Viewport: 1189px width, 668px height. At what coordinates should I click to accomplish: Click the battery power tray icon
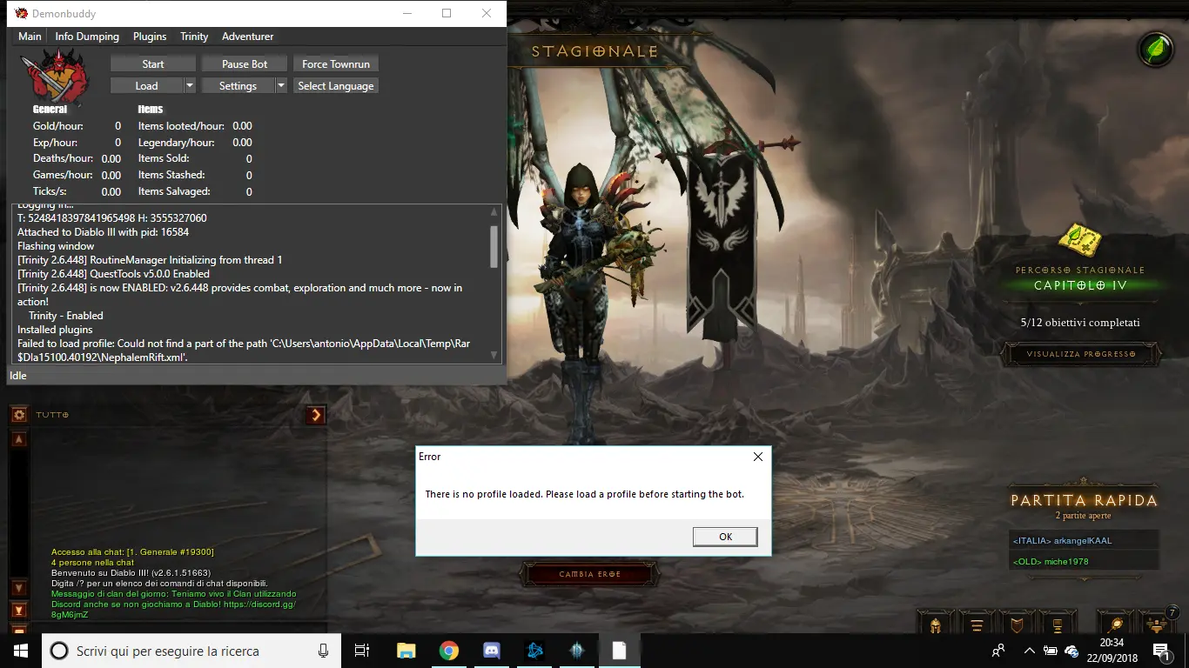(1051, 651)
